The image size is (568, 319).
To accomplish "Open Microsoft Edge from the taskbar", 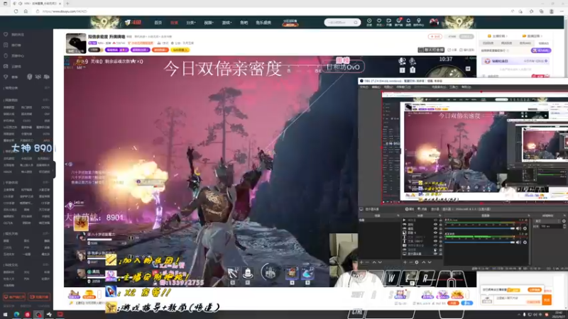I will [16, 315].
